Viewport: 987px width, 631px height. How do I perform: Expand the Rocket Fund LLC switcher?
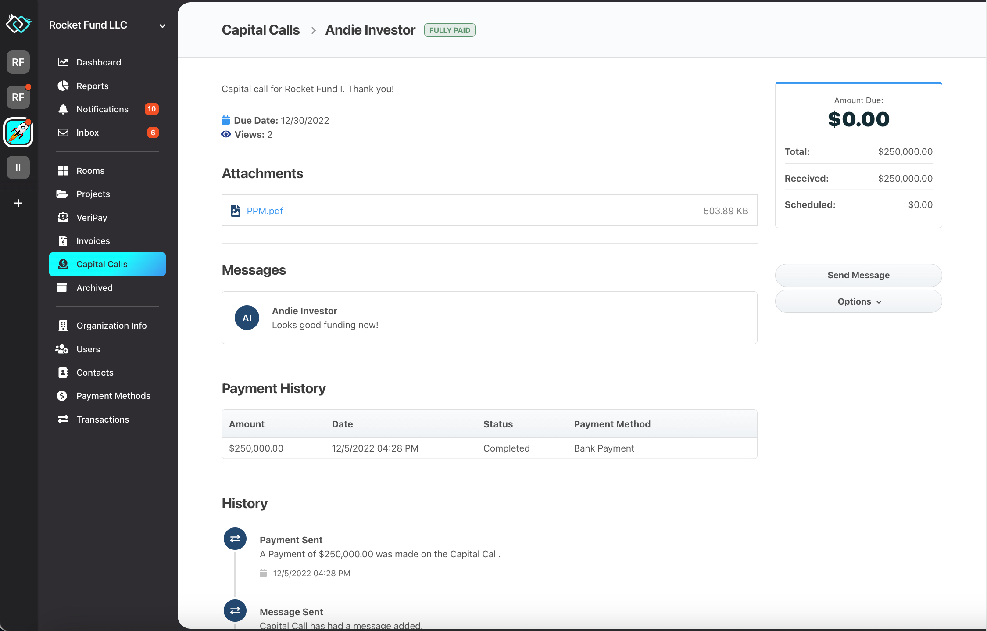point(162,25)
